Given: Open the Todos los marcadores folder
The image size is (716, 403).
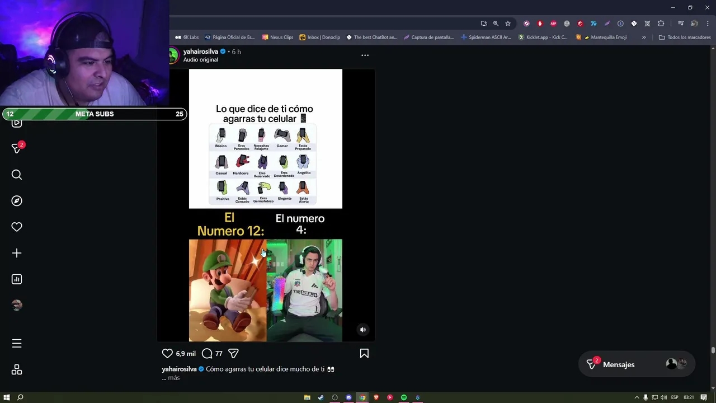Looking at the screenshot, I should click(685, 38).
